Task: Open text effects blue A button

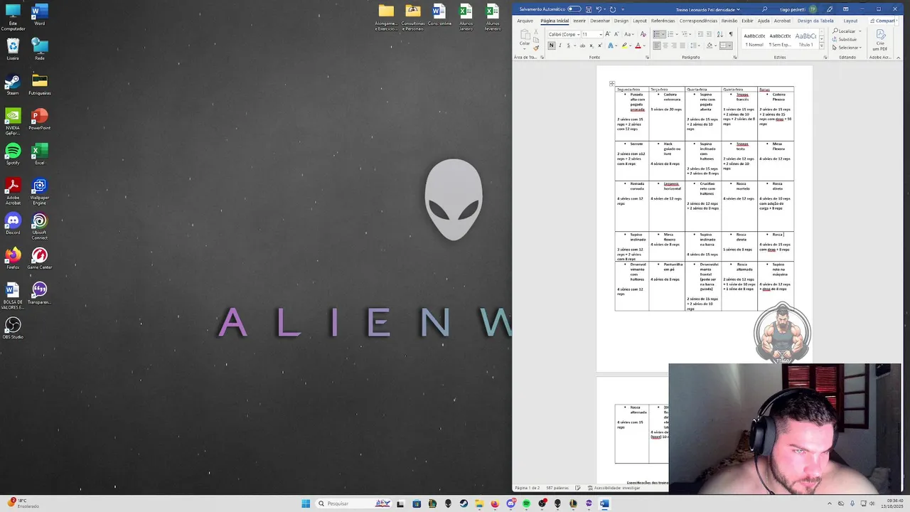Action: [611, 46]
